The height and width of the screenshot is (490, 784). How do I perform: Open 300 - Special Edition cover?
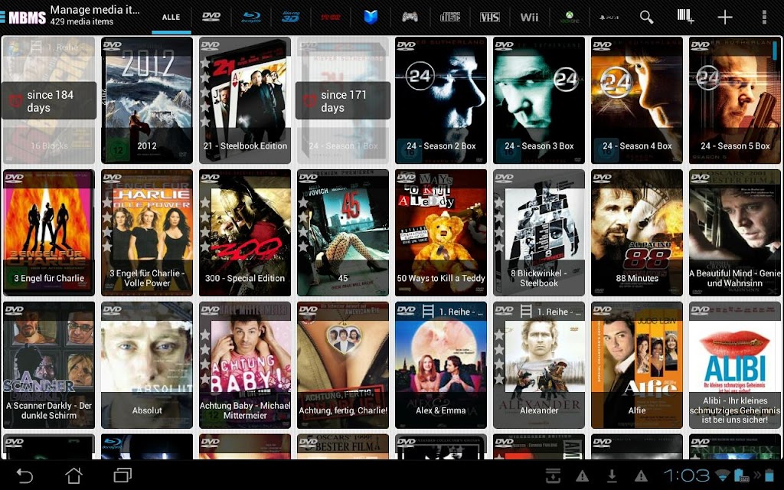(245, 233)
